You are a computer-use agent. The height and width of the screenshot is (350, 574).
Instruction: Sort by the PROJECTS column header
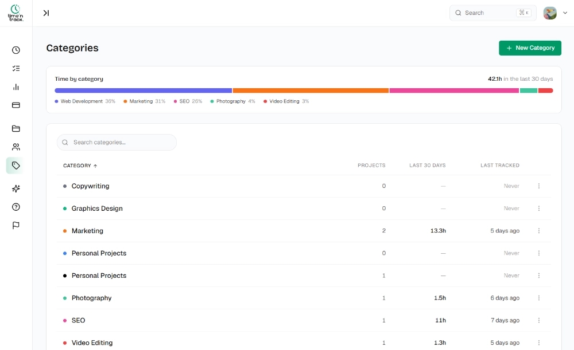[x=371, y=166]
